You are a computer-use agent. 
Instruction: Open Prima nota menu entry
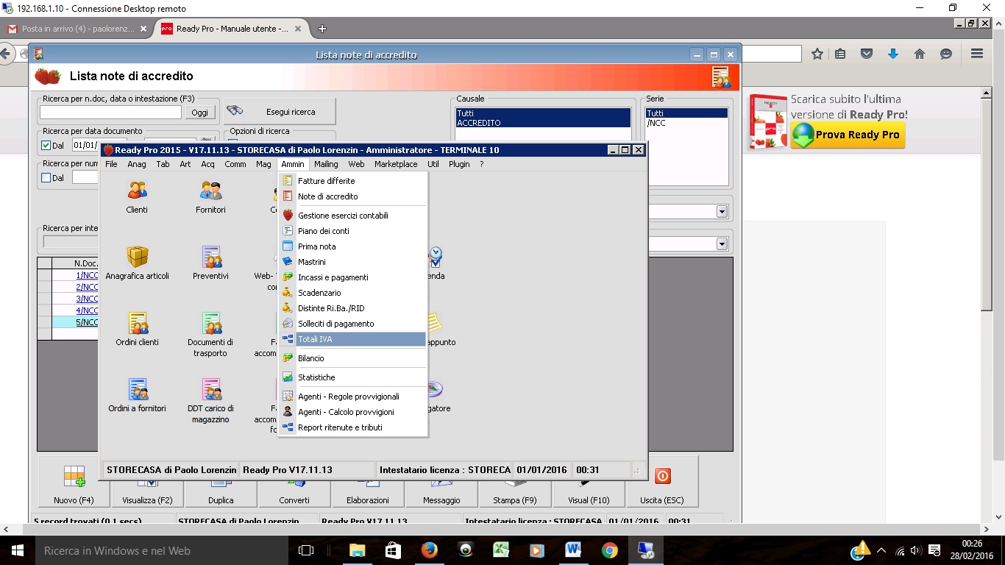click(352, 246)
